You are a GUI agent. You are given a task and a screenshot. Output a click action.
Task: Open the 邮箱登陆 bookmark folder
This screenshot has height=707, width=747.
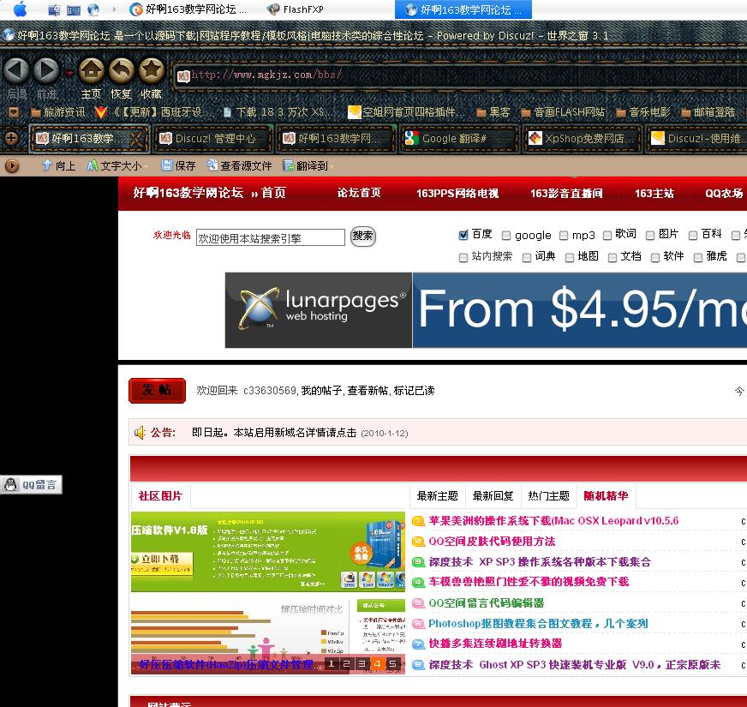(x=708, y=112)
